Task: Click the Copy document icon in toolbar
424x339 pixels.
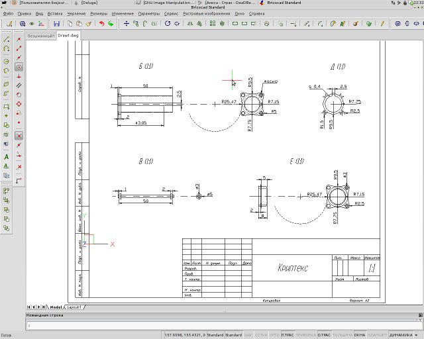Action: (x=70, y=24)
